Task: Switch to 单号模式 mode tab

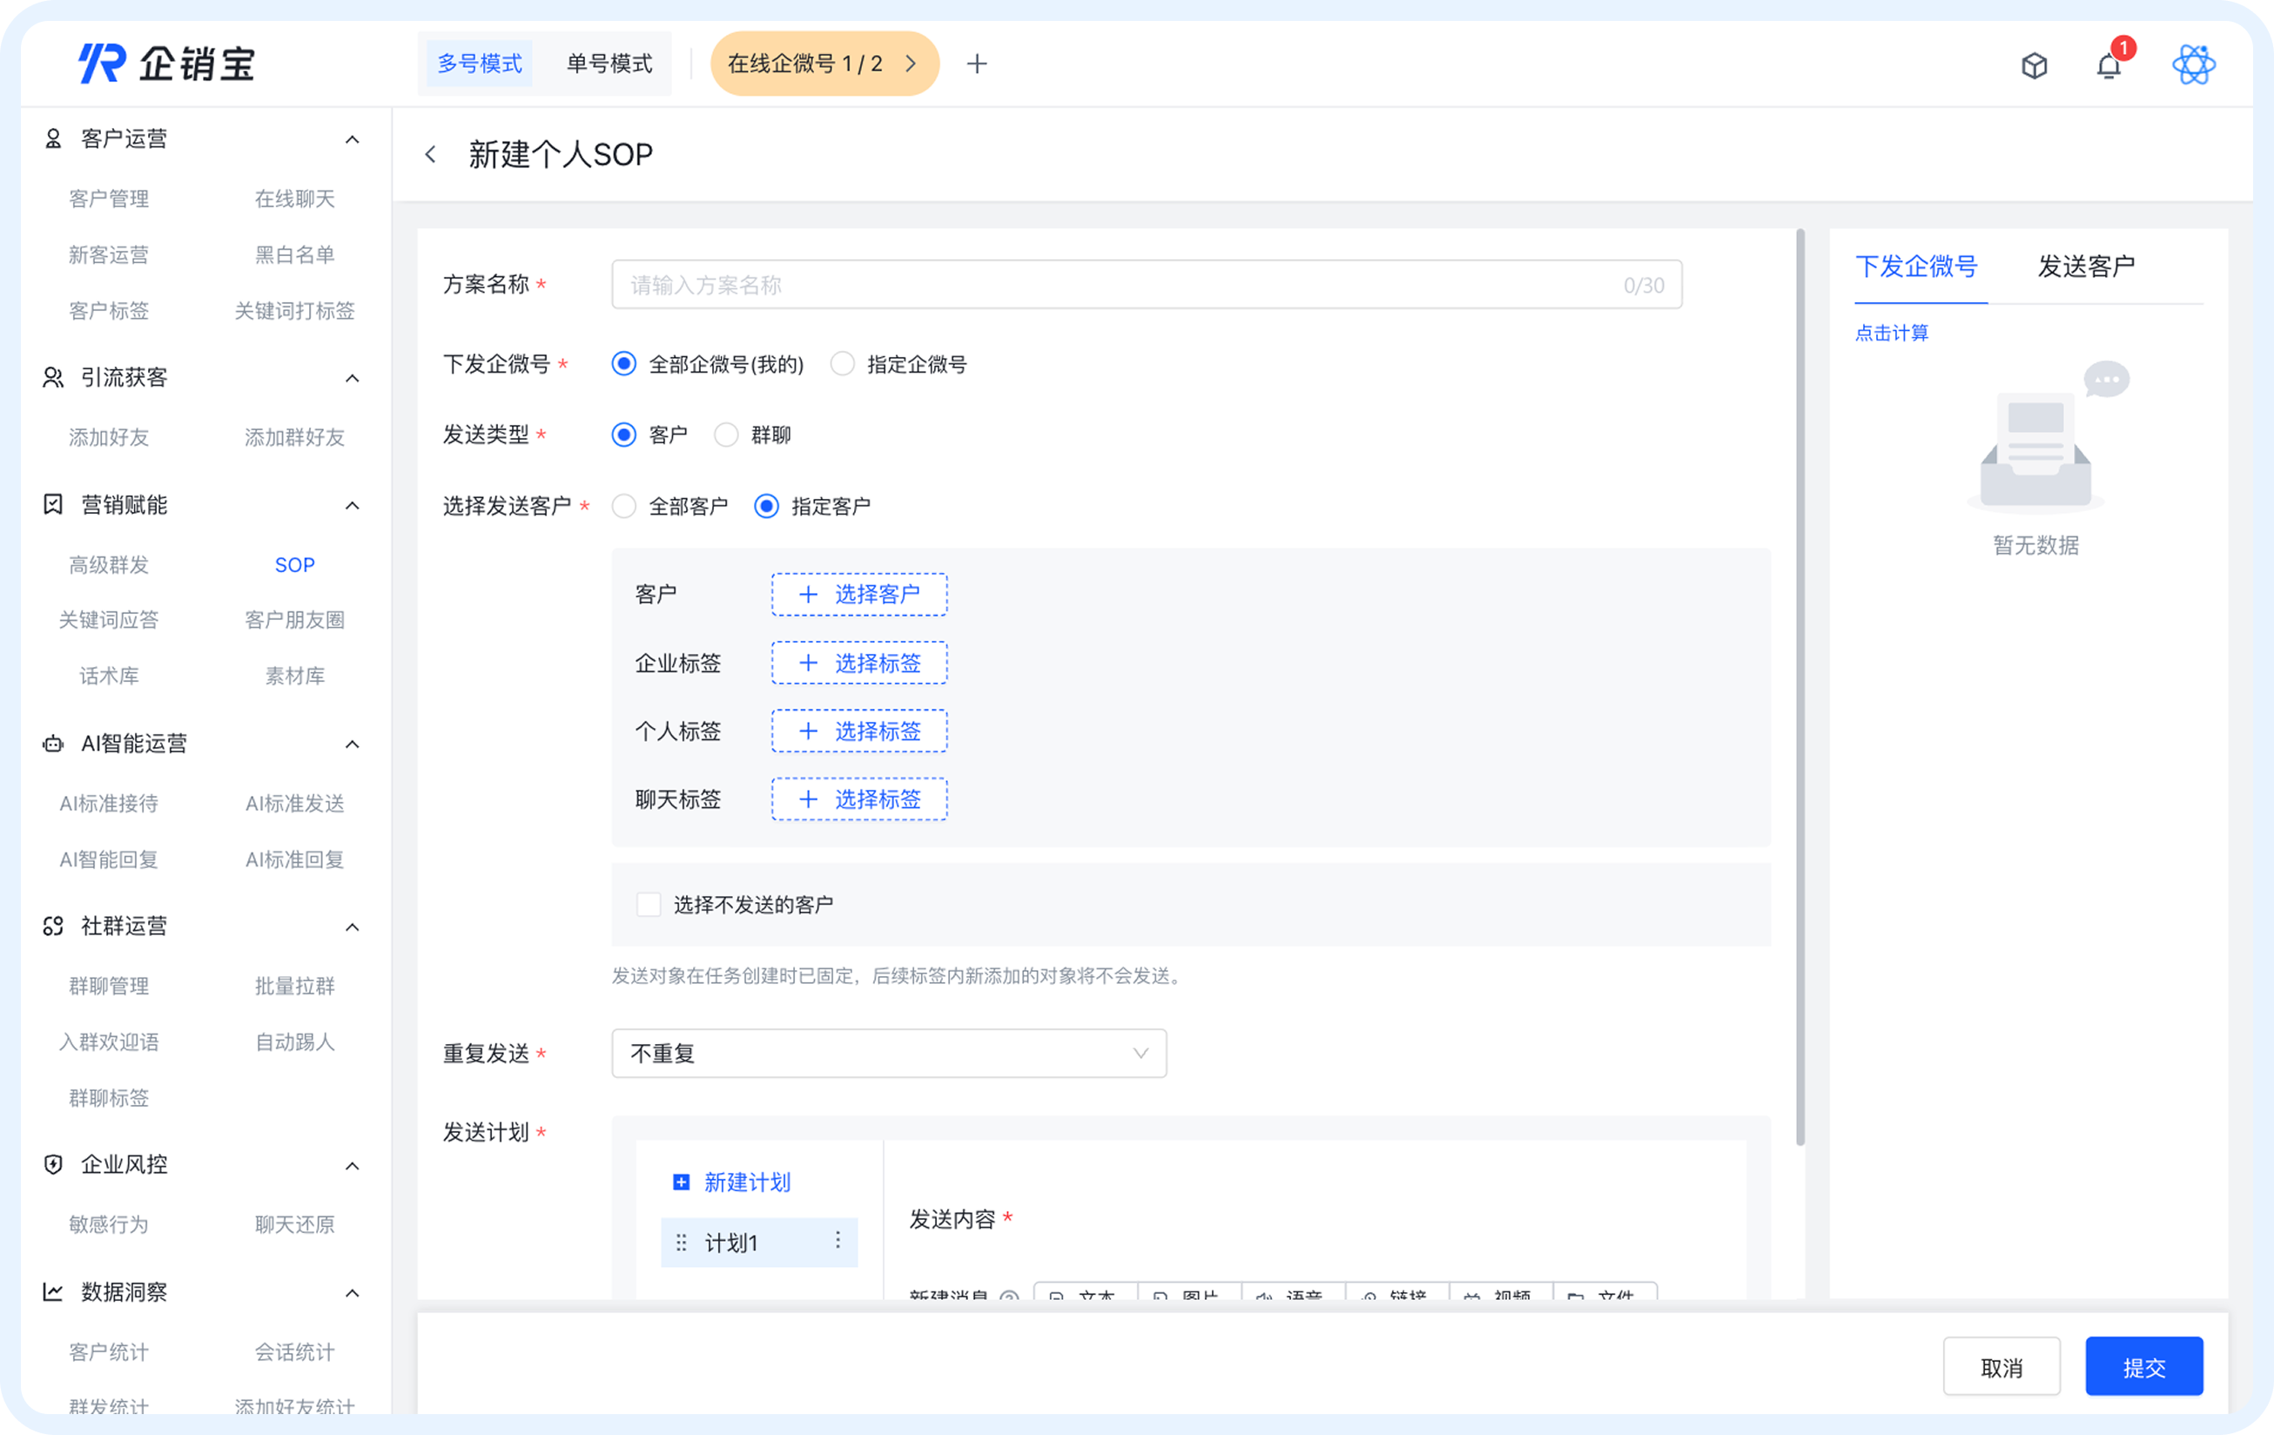Action: [x=609, y=64]
